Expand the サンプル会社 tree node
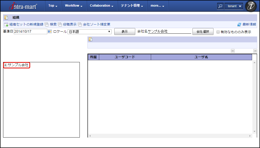The height and width of the screenshot is (148, 260). click(5, 65)
